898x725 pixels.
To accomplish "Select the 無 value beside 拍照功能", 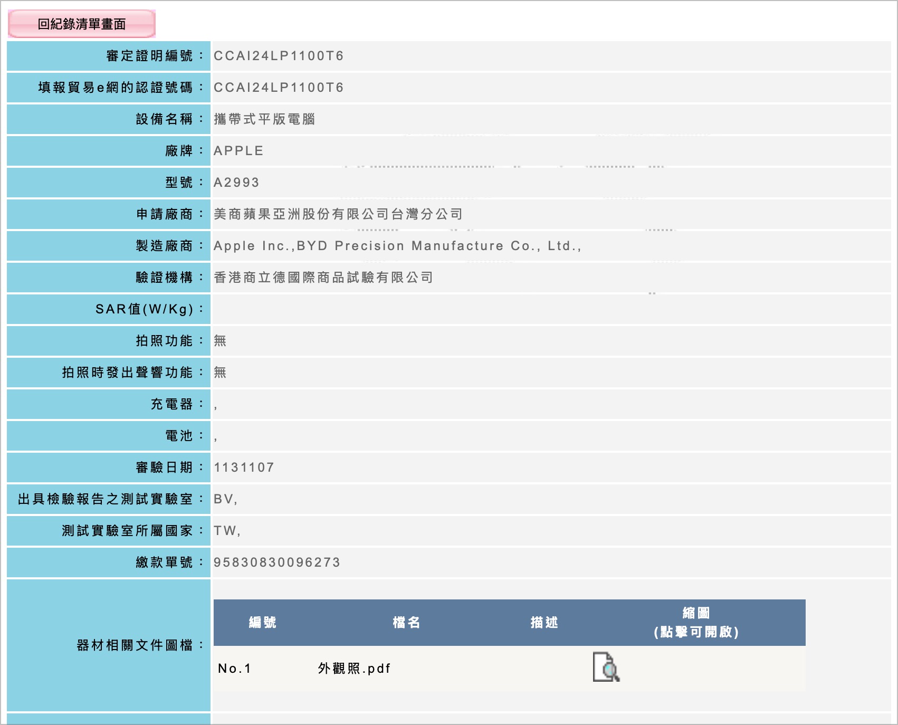I will point(220,341).
